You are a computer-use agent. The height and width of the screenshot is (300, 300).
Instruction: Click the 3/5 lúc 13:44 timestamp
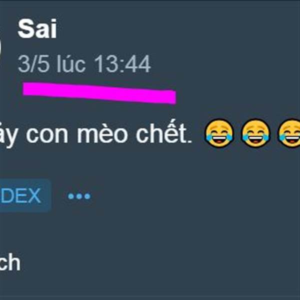84,63
